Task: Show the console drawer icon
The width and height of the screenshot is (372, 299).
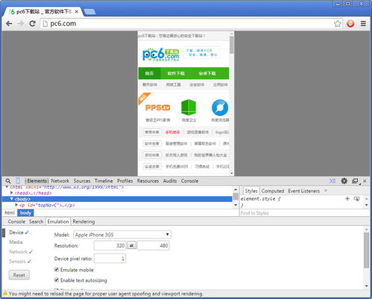Action: pyautogui.click(x=332, y=181)
